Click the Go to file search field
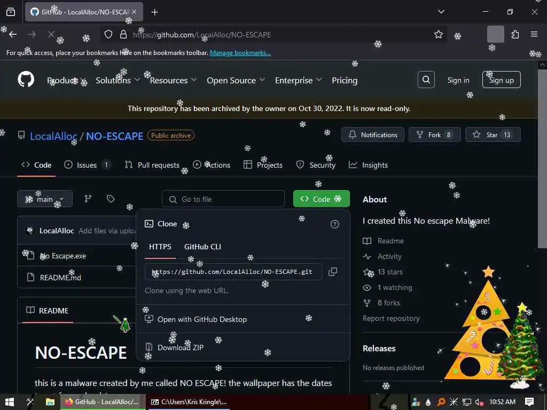Viewport: 547px width, 410px height. pyautogui.click(x=223, y=199)
